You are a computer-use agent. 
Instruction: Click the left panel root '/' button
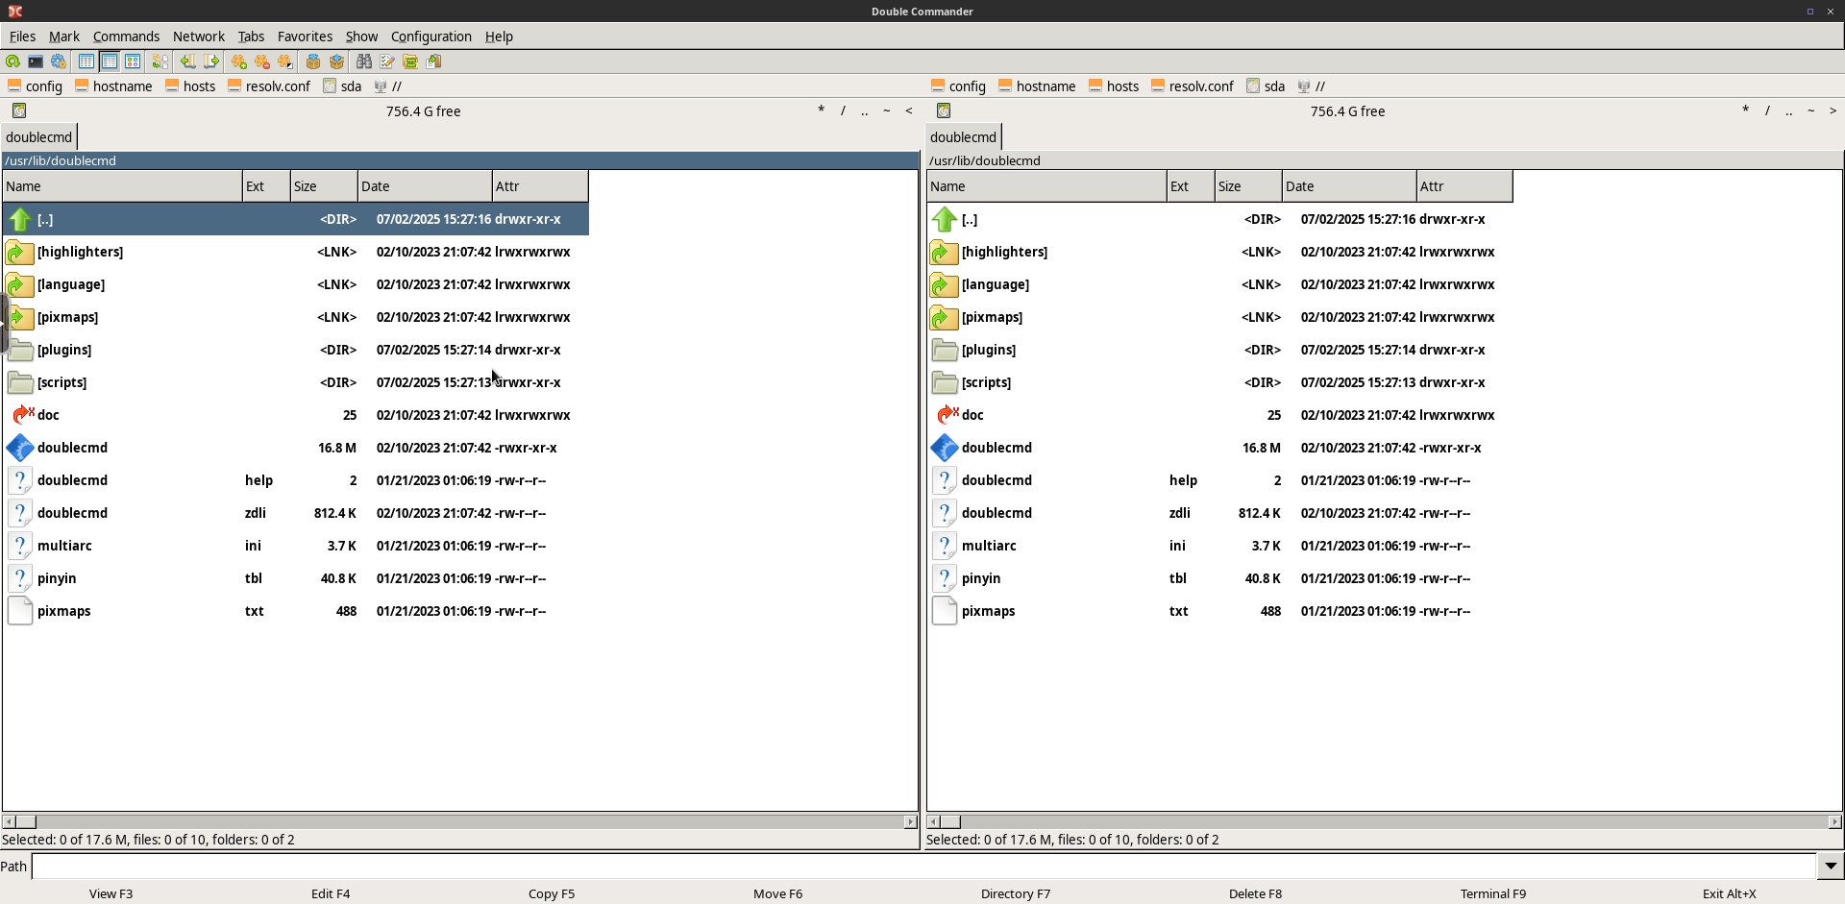pyautogui.click(x=843, y=111)
